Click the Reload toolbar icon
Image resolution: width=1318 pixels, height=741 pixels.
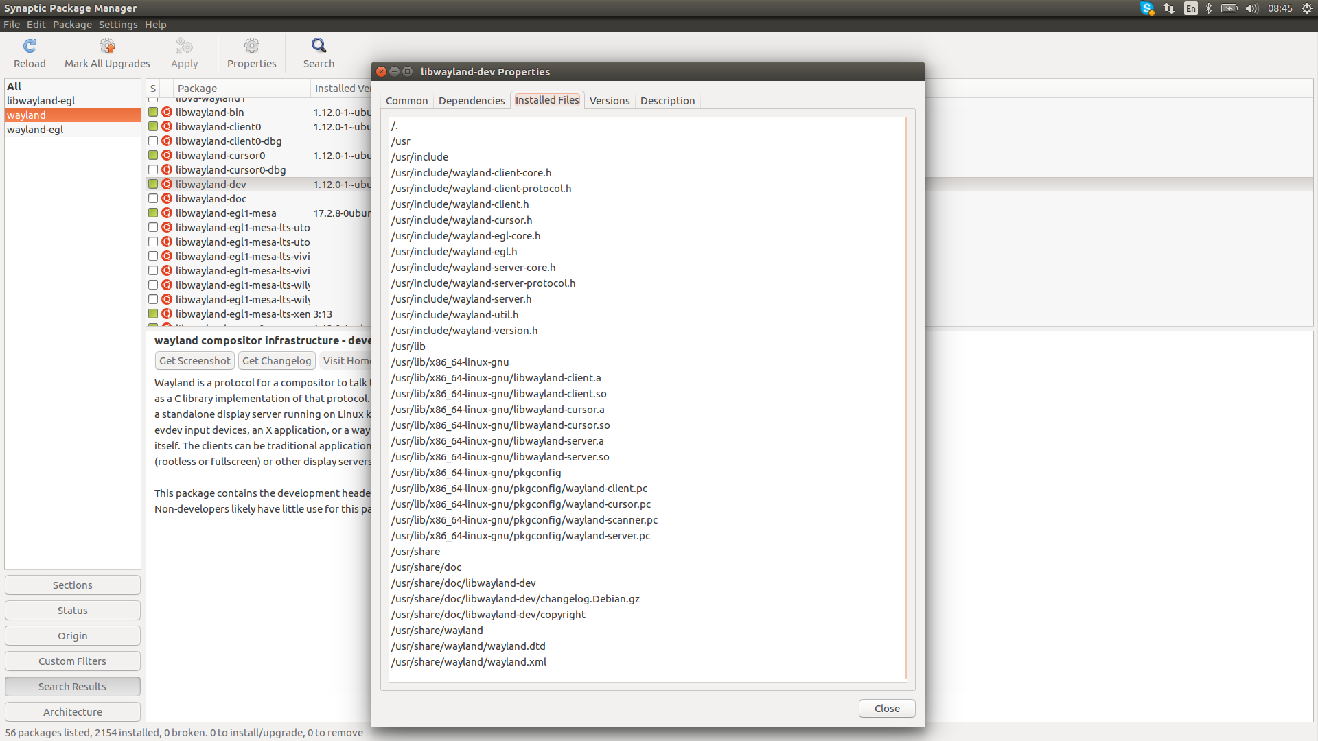tap(30, 46)
